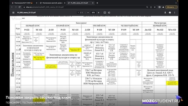The height and width of the screenshot is (106, 188).
Task: Print the PDF document
Action: coord(170,13)
